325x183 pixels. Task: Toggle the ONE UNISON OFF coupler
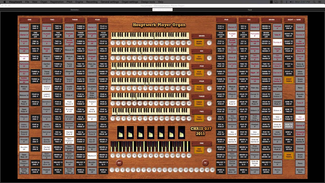tap(36, 35)
